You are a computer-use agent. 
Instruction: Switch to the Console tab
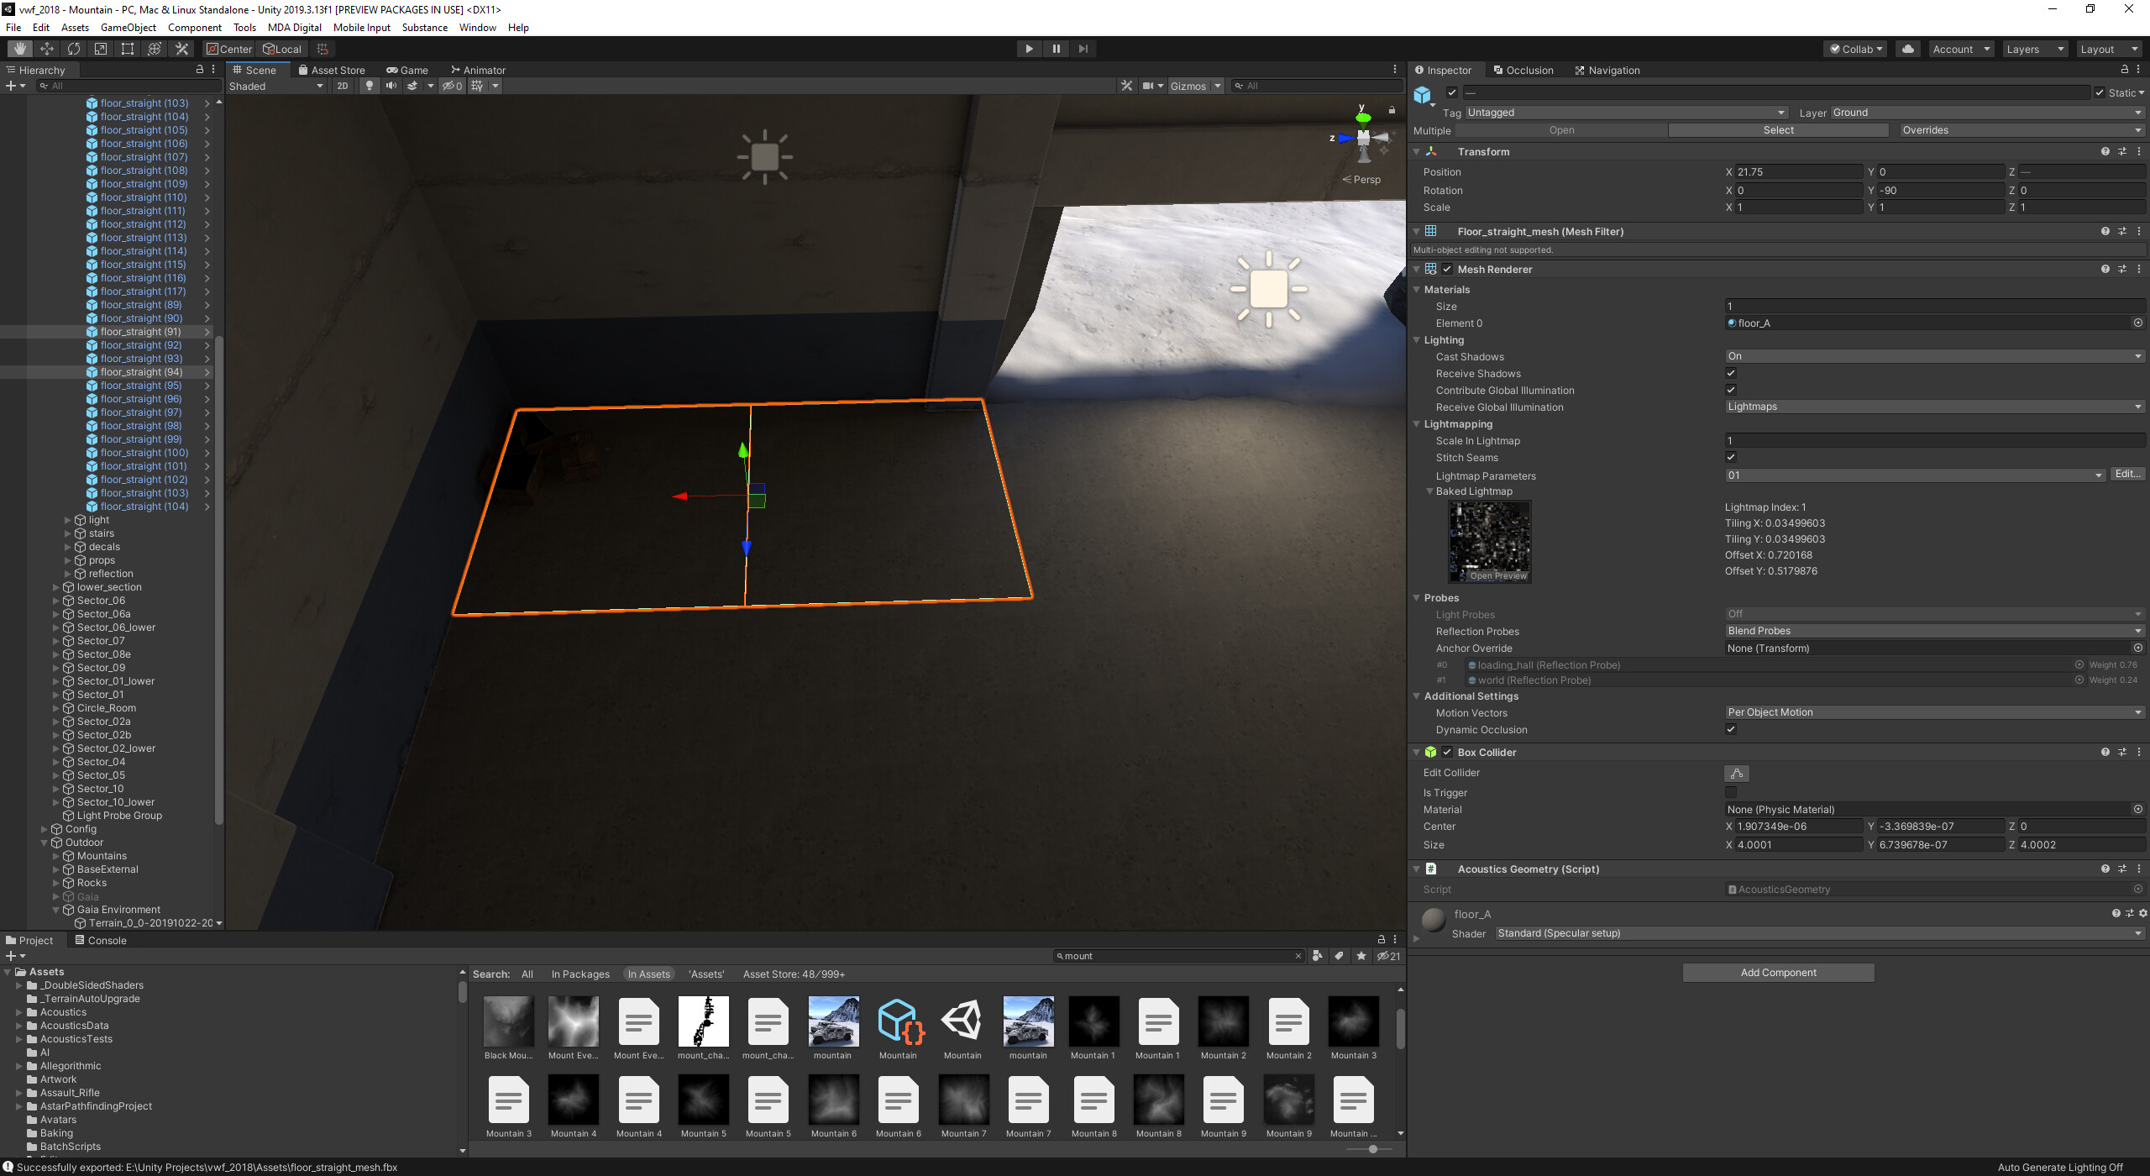[x=101, y=940]
